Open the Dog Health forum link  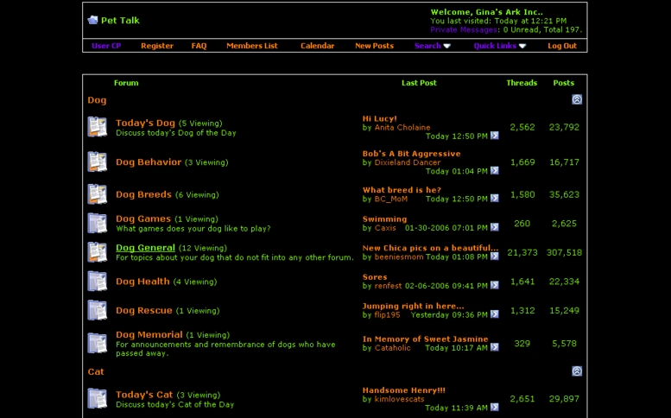142,282
